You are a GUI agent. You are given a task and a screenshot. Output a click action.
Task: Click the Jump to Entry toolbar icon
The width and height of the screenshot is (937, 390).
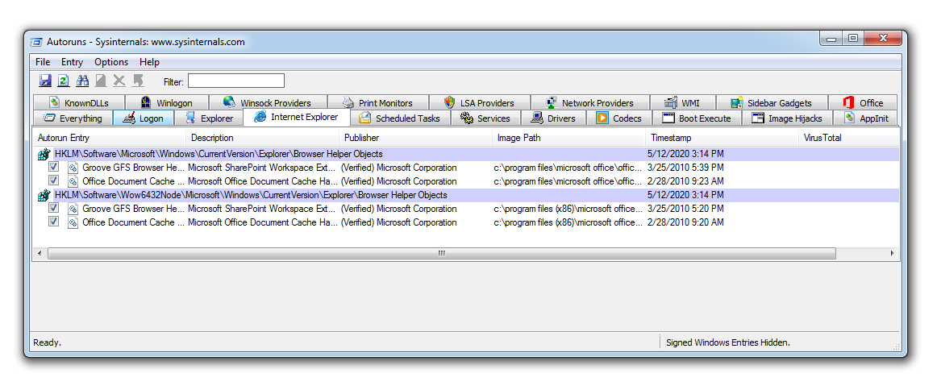(x=138, y=81)
